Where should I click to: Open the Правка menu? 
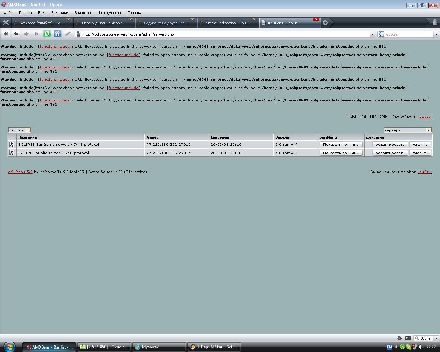25,13
